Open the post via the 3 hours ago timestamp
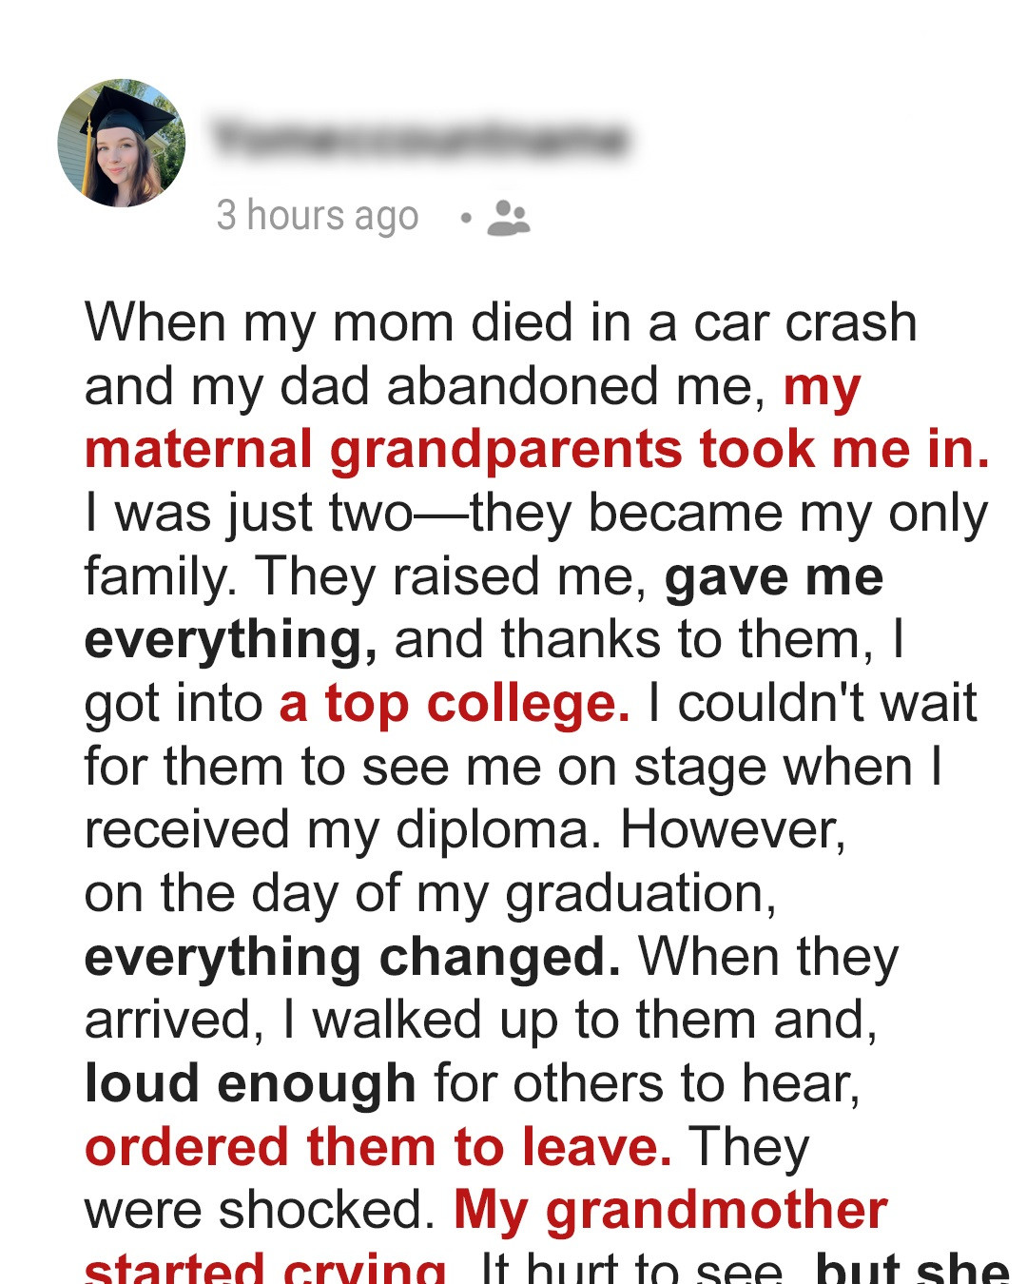Screen dimensions: 1027x1284 (x=317, y=217)
